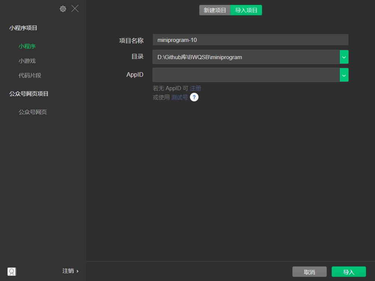Click the 目录 path input field

point(246,57)
